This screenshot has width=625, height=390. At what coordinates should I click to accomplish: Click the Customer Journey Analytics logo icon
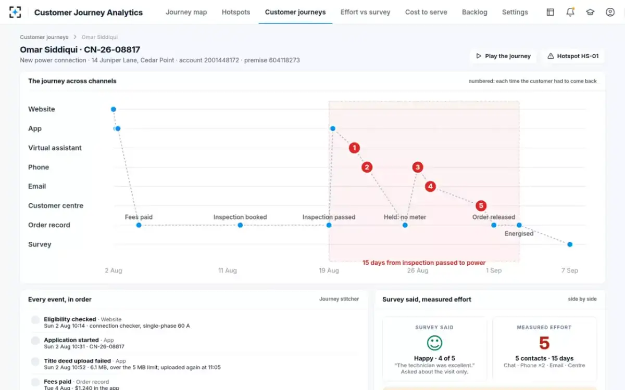[15, 12]
